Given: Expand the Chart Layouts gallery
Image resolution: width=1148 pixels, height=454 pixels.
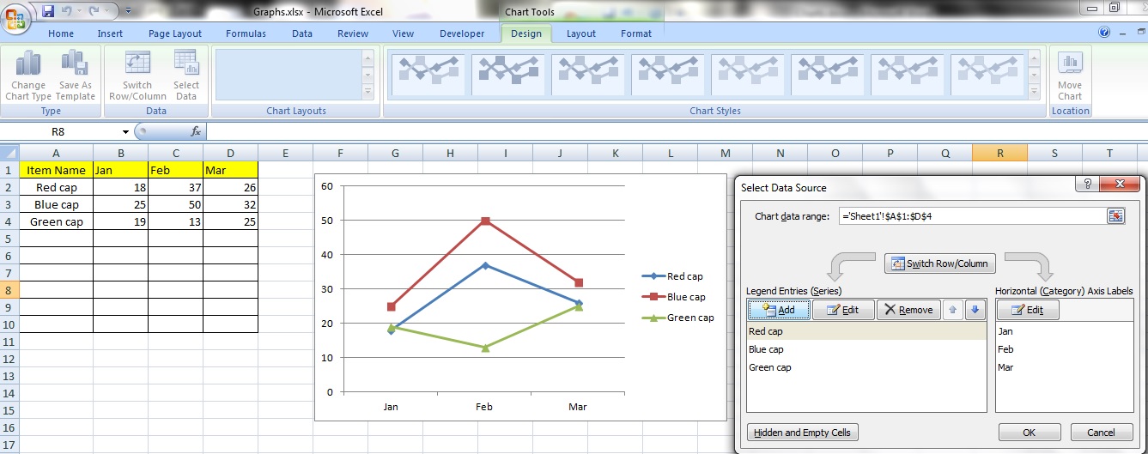Looking at the screenshot, I should 367,91.
